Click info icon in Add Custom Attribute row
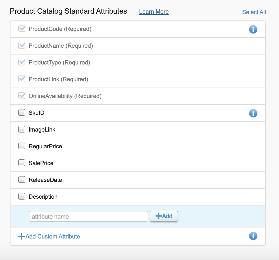 click(253, 236)
